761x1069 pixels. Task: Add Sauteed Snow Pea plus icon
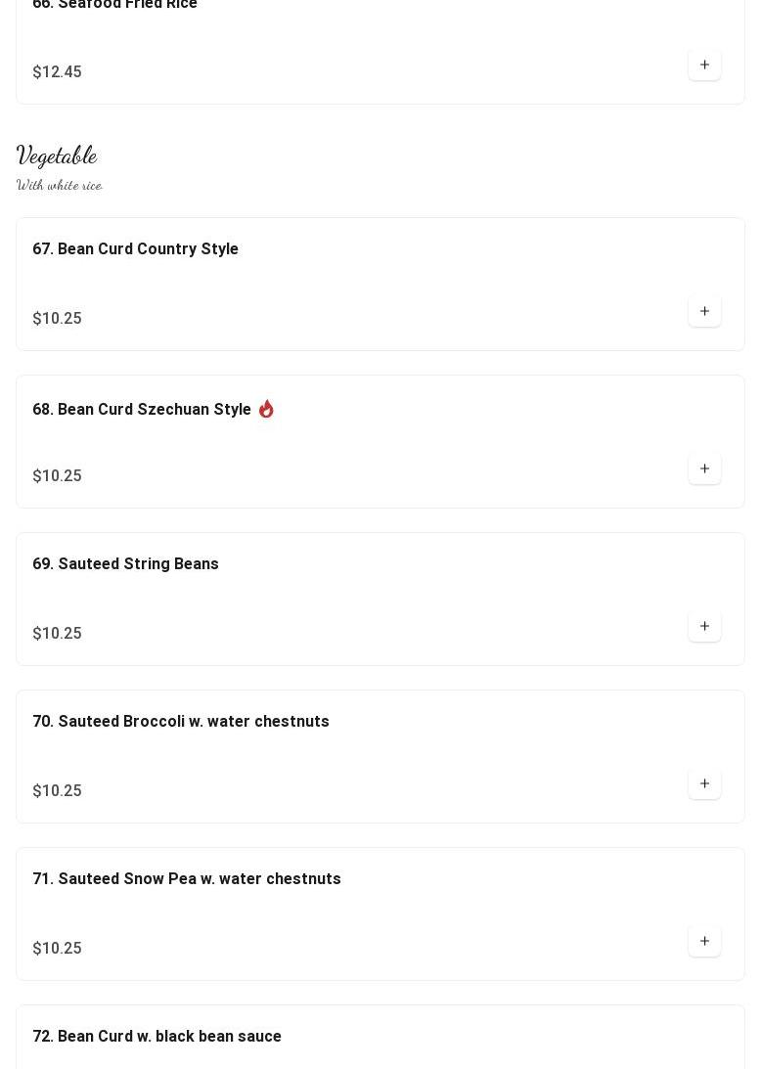[x=704, y=941]
